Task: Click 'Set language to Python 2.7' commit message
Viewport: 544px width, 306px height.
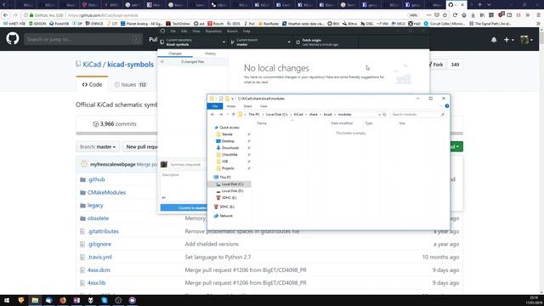Action: 218,257
